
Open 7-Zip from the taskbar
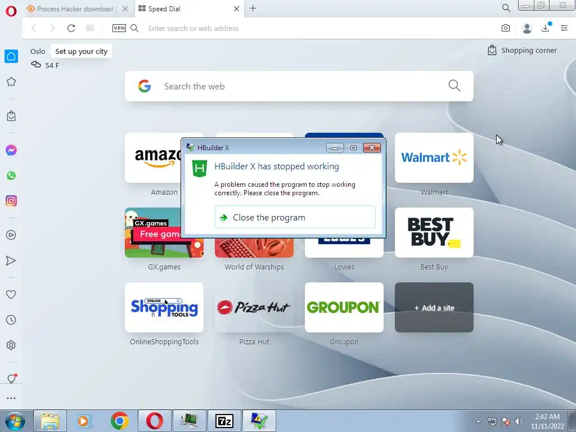[x=224, y=421]
